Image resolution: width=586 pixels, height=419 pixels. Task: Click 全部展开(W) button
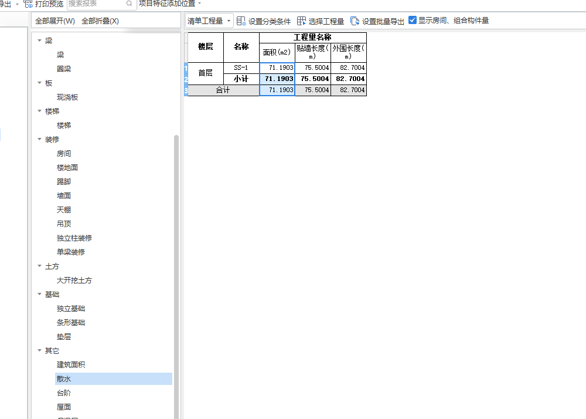[55, 21]
